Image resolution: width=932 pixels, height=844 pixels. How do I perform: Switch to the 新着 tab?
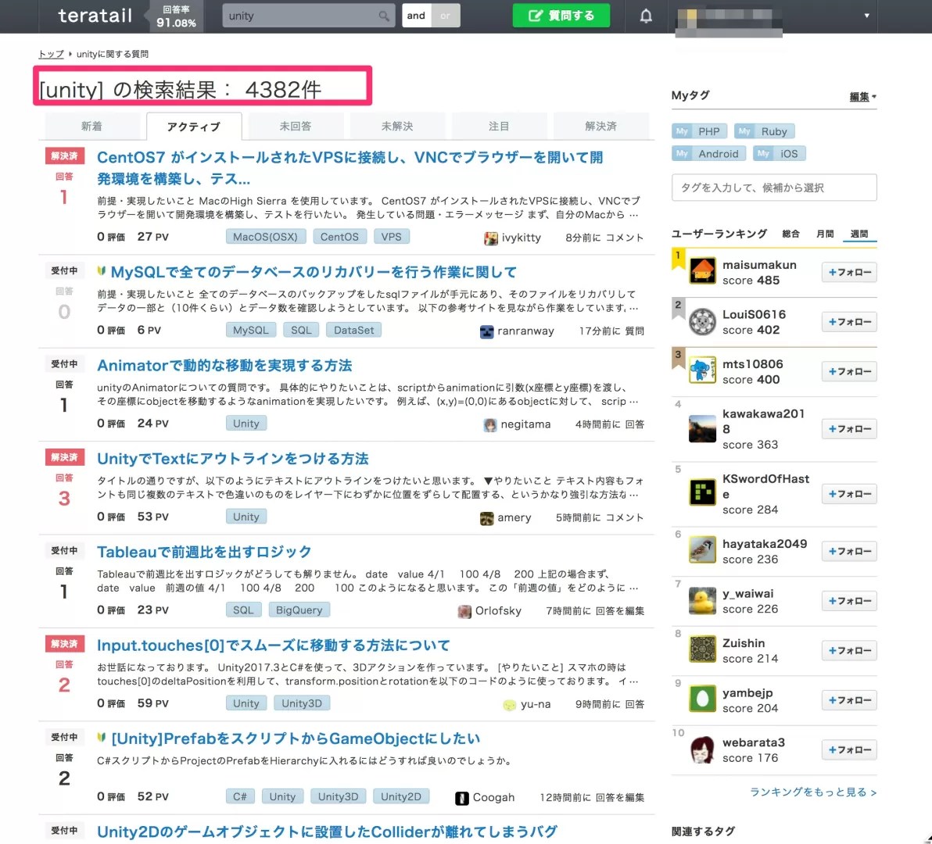click(x=91, y=127)
